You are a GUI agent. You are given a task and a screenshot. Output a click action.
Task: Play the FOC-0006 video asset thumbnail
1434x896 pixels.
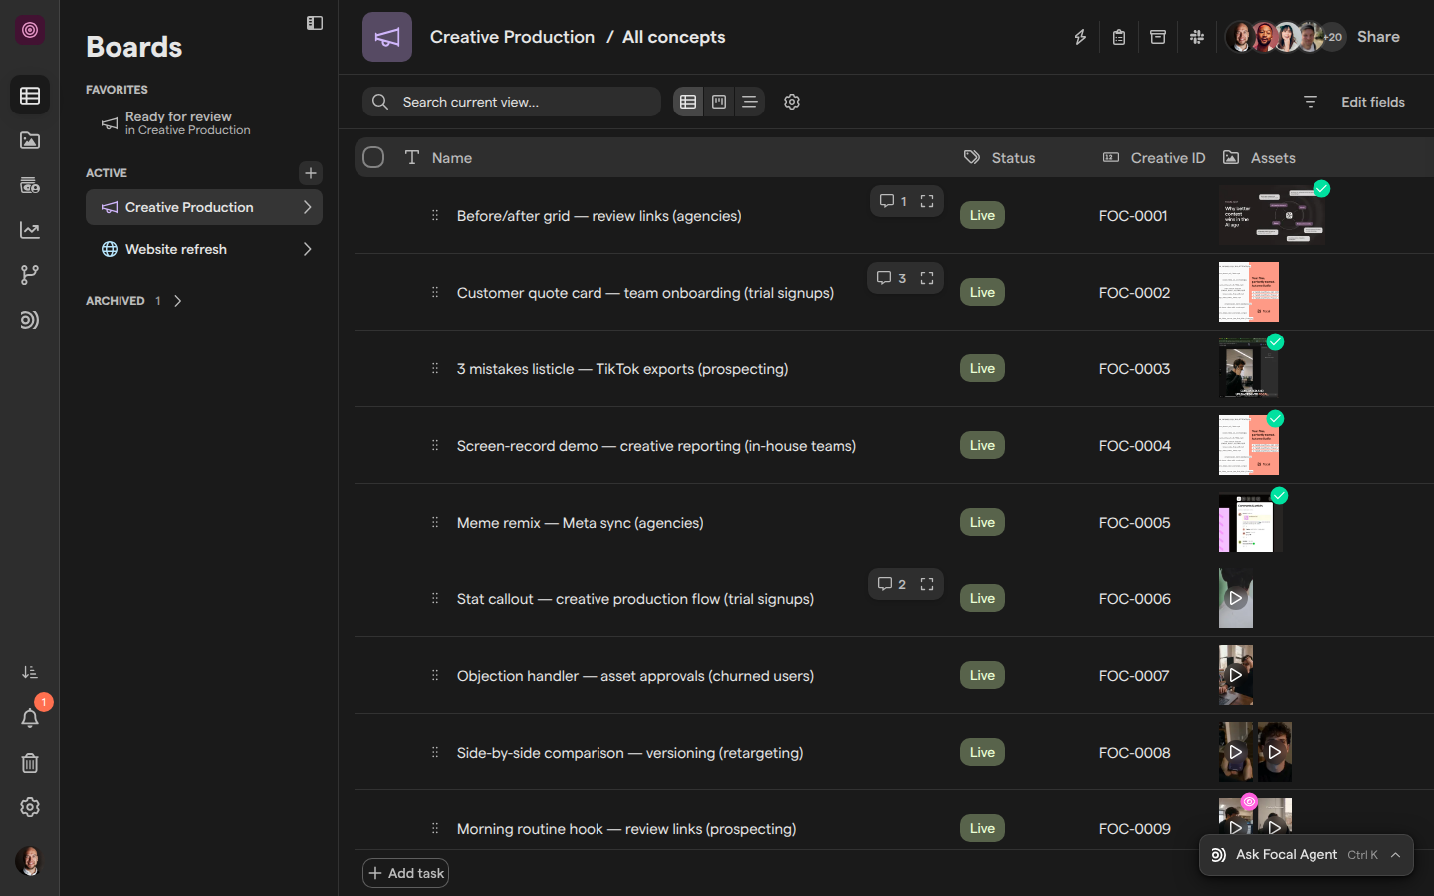pyautogui.click(x=1236, y=598)
